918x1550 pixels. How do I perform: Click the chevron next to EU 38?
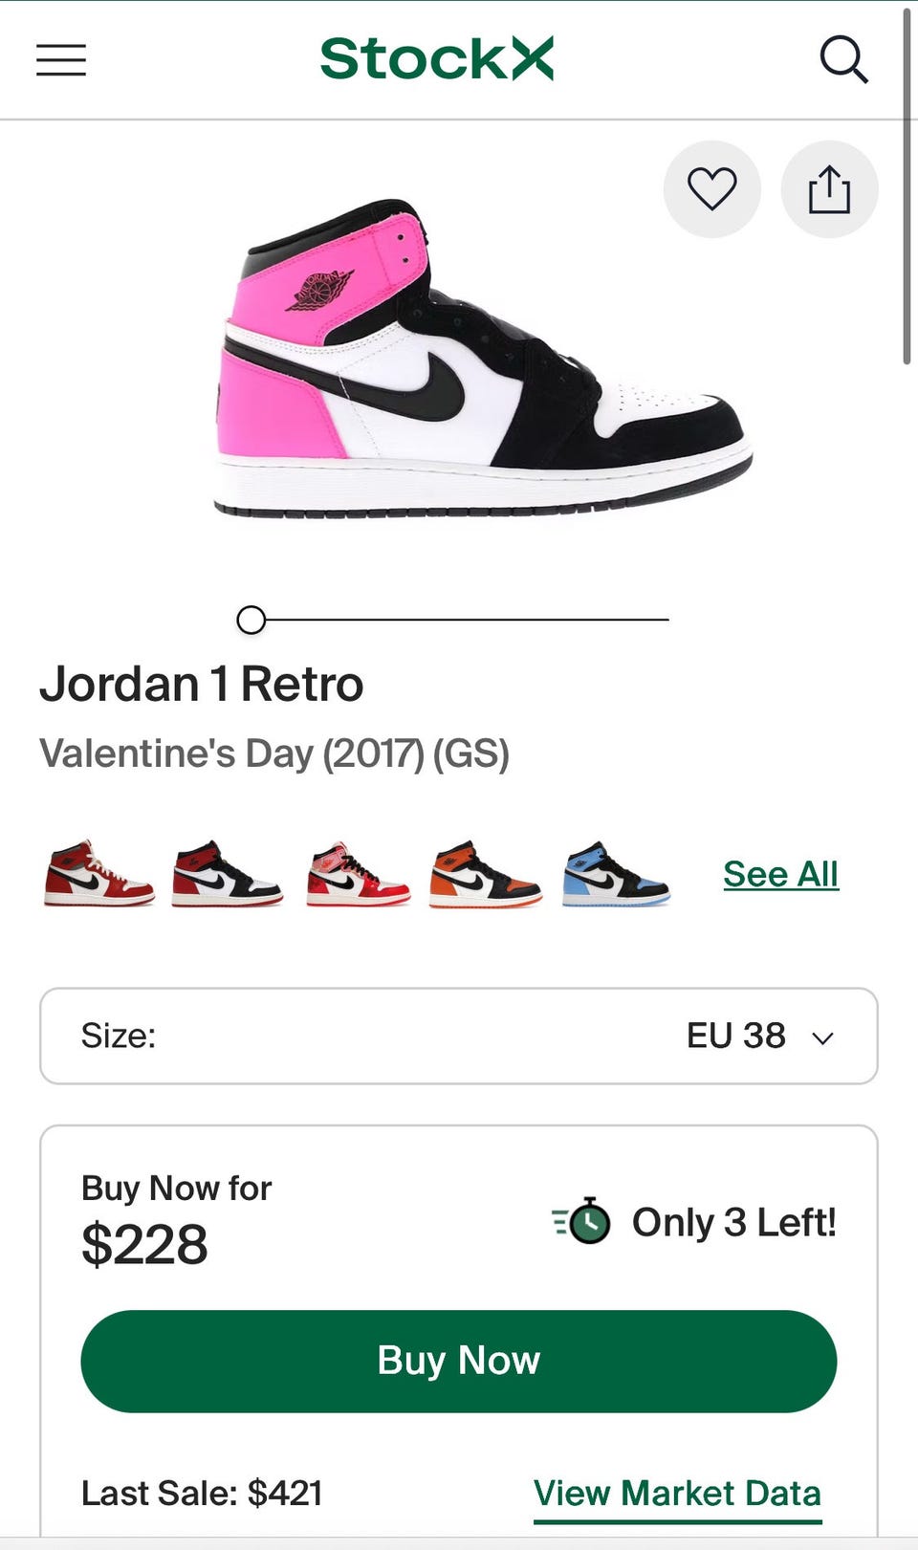[x=822, y=1037]
